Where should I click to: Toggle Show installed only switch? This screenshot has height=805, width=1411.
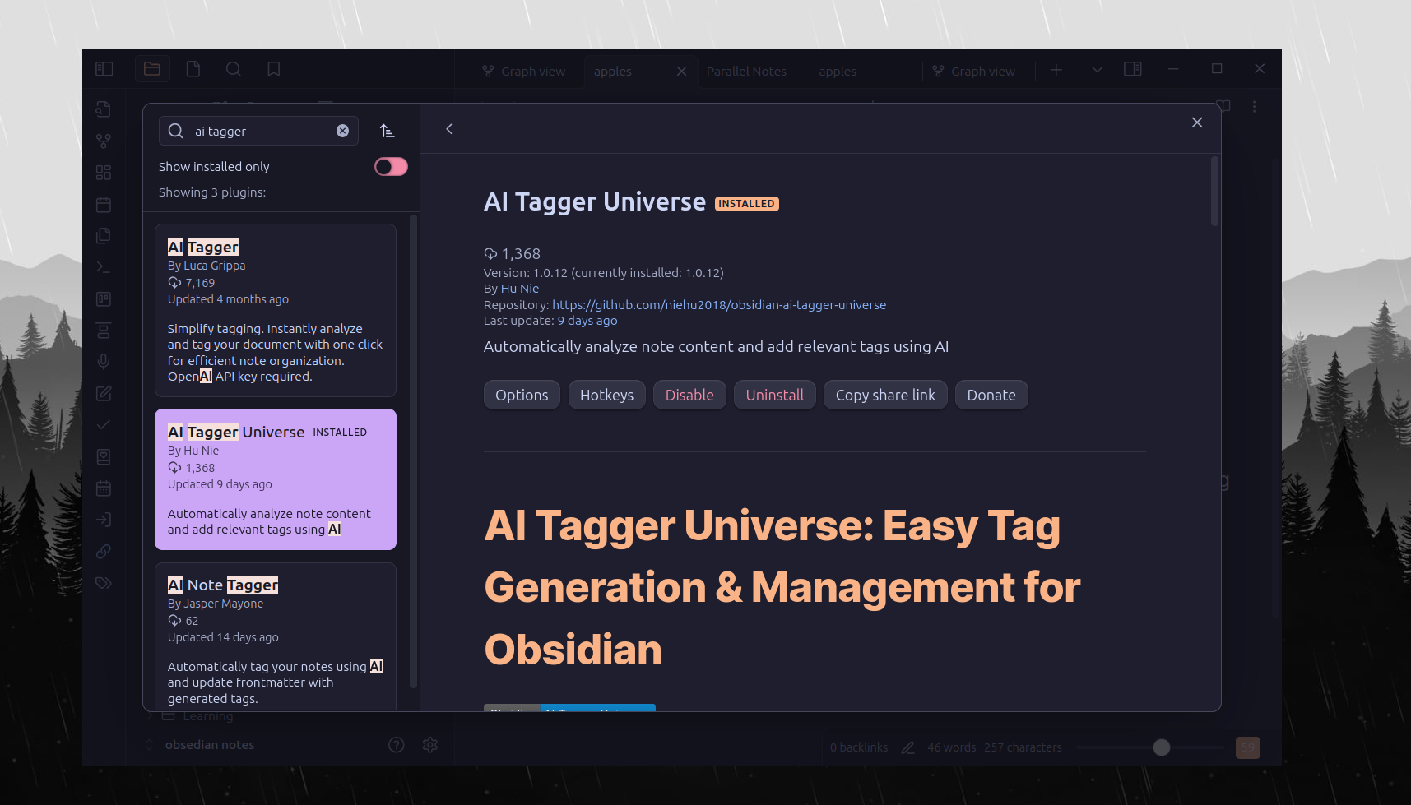click(391, 167)
